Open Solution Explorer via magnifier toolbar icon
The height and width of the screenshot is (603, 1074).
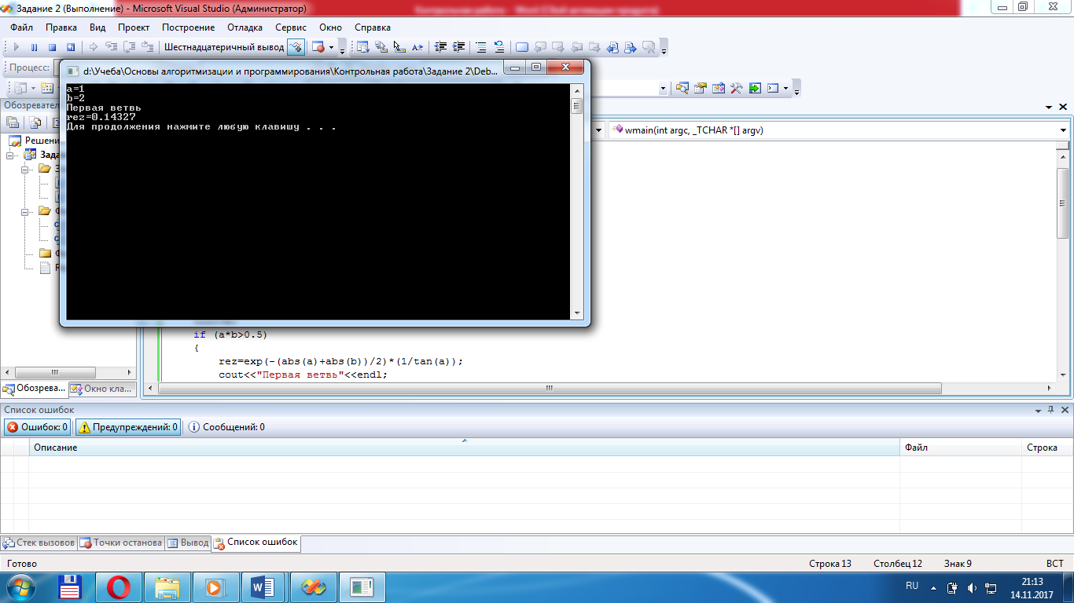[681, 89]
